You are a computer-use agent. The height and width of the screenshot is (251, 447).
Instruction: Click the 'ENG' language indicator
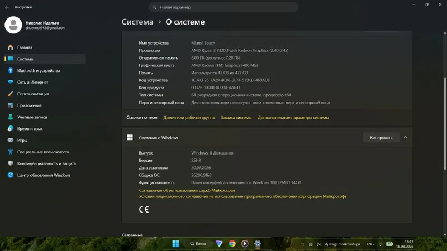[370, 244]
